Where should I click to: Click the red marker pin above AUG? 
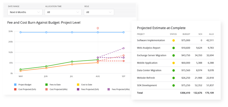[x=98, y=28]
